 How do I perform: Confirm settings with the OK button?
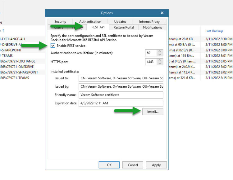tap(109, 165)
